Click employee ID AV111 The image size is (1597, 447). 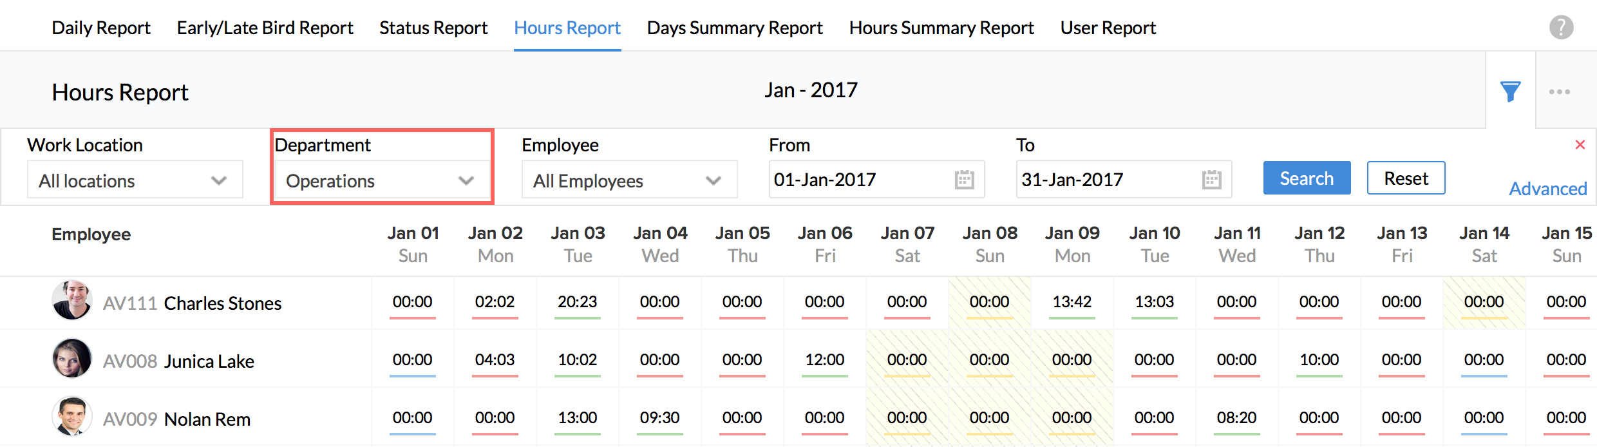click(130, 303)
